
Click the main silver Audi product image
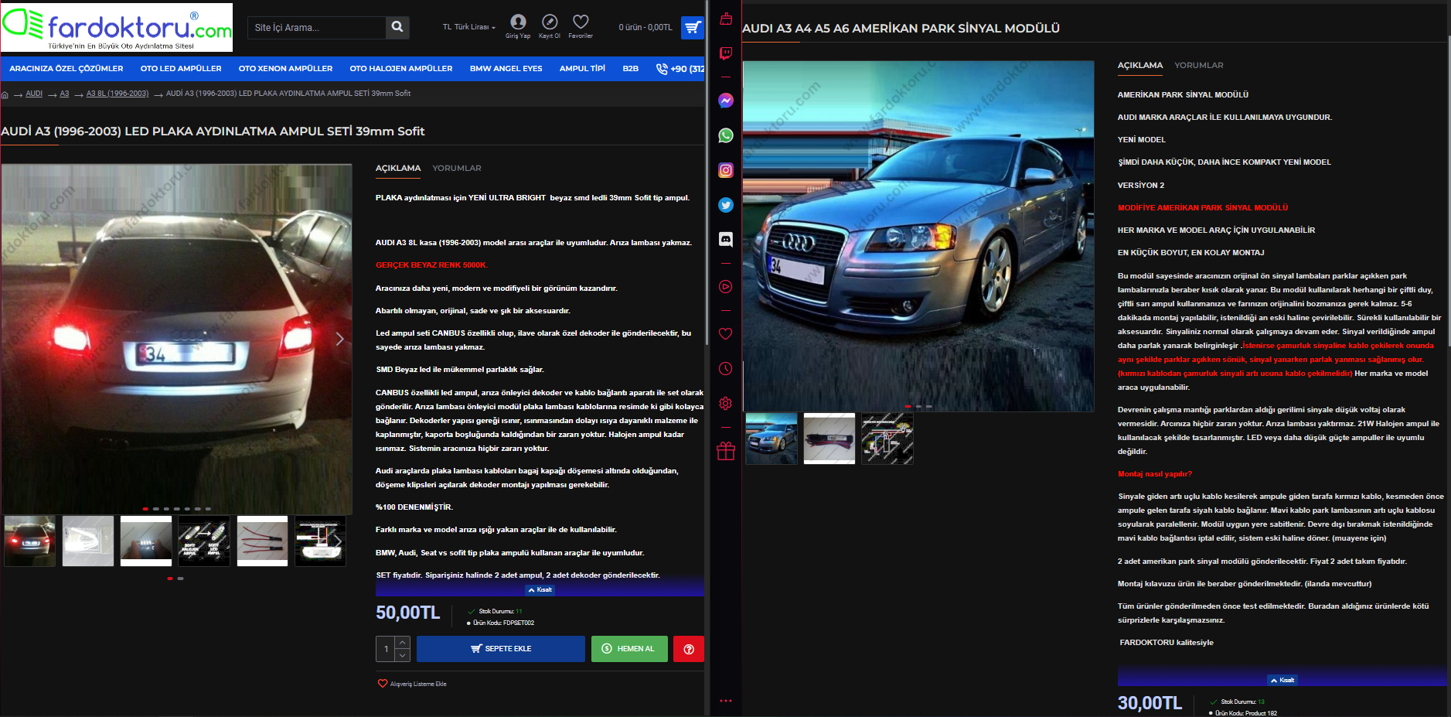coord(918,236)
